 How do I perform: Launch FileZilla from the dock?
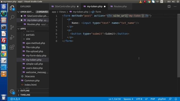tap(4, 40)
